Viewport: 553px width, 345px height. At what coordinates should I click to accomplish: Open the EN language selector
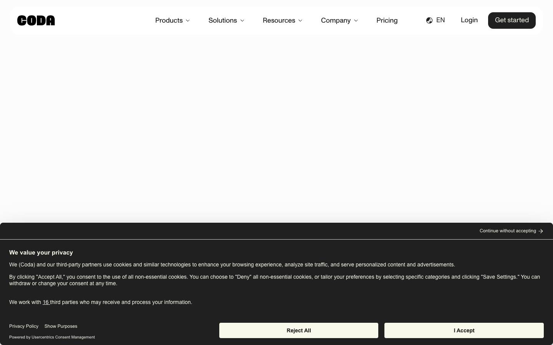point(435,20)
